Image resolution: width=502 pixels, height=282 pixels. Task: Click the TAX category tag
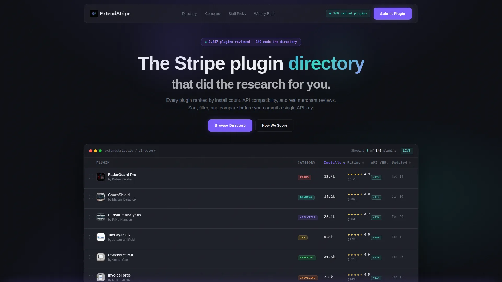[303, 238]
